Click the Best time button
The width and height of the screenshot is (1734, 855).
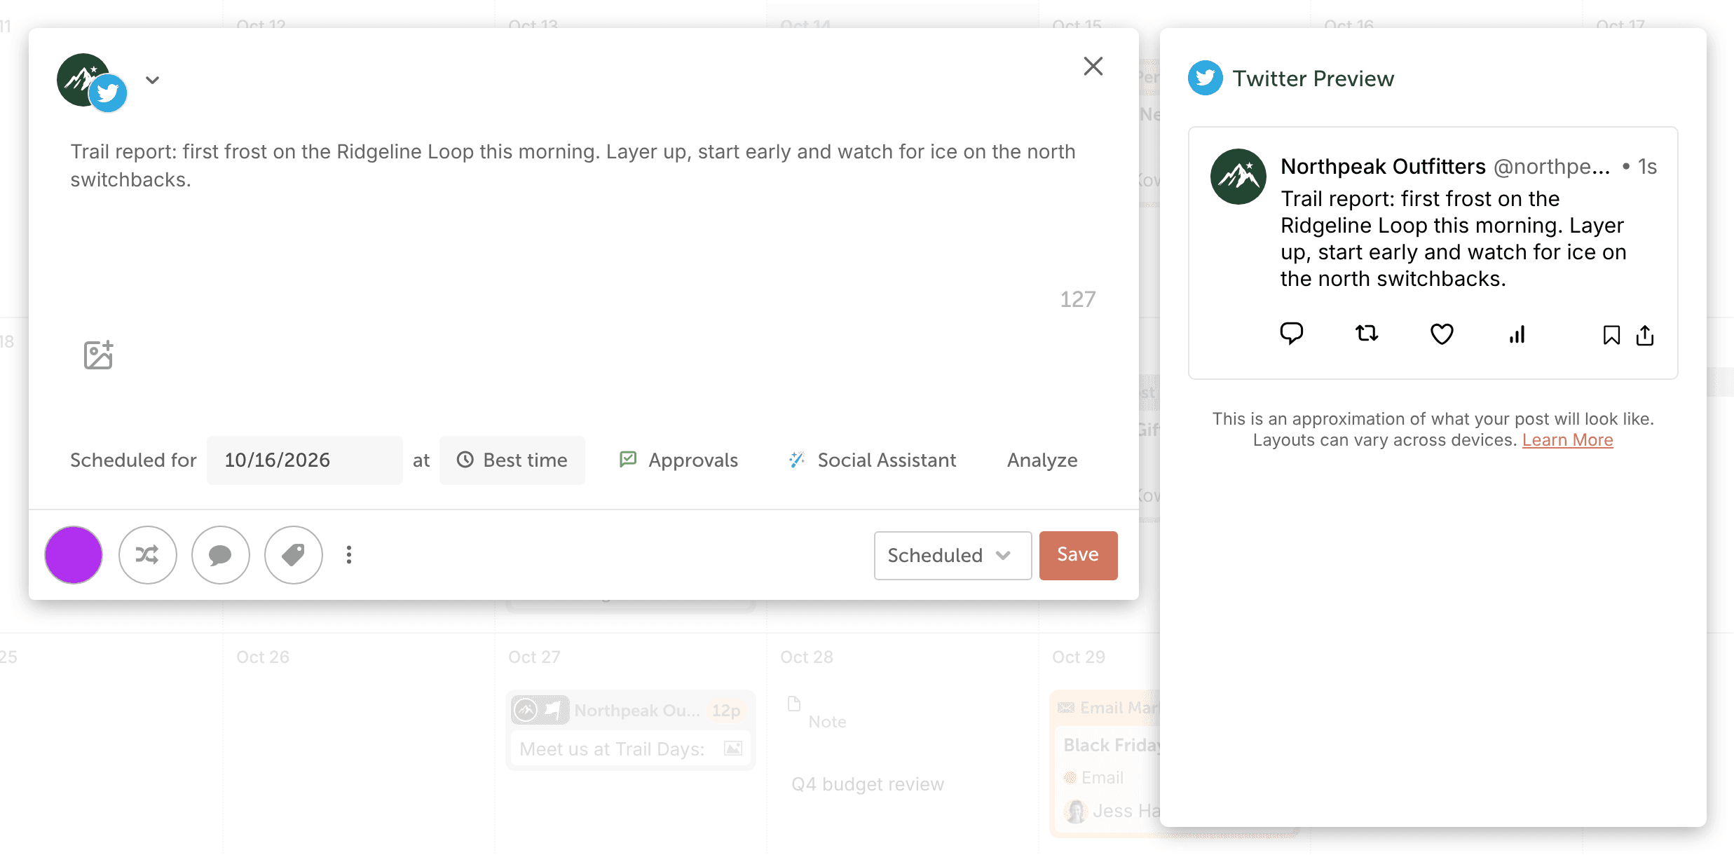(x=512, y=460)
